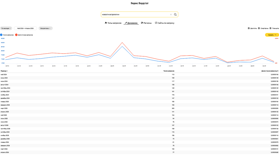Click the Число запросов table column header
The width and height of the screenshot is (279, 156).
click(169, 71)
